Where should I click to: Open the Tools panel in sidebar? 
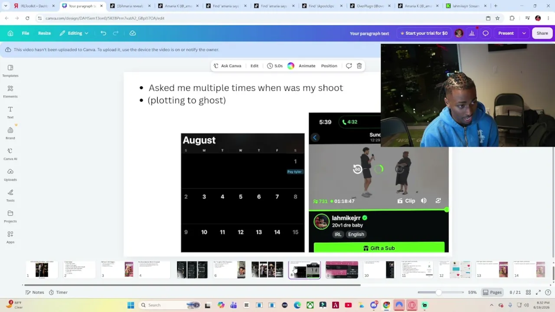coord(10,195)
